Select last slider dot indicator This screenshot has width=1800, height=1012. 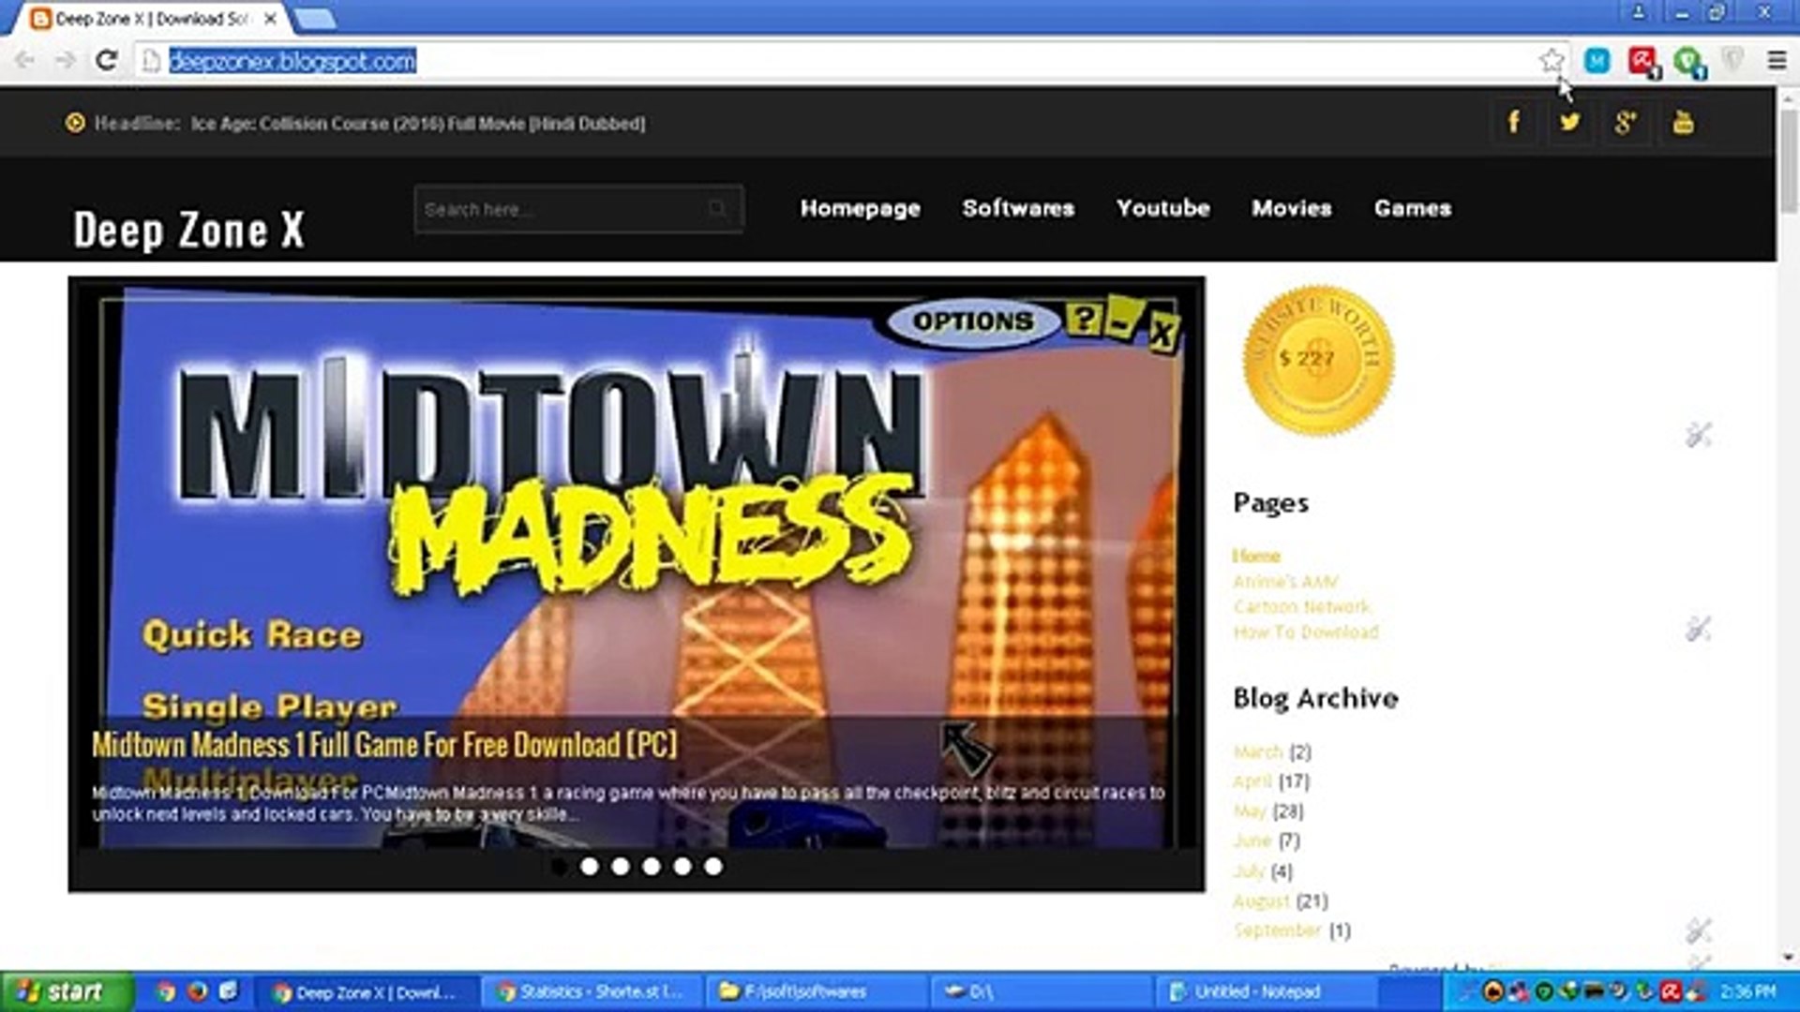click(x=713, y=867)
